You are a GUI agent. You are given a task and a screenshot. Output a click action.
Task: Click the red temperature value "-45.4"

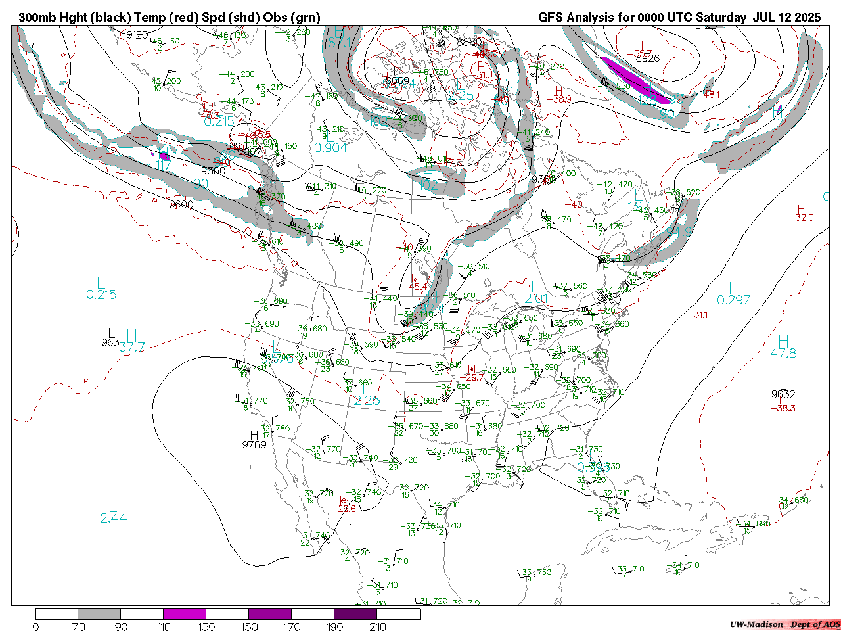[415, 287]
